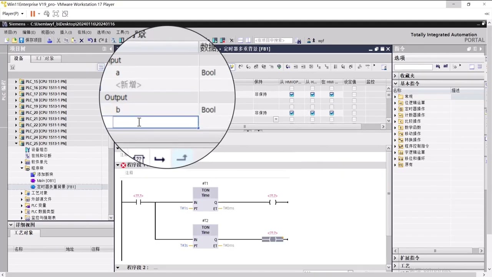This screenshot has height=277, width=492.
Task: Select Main [OB1] block
Action: [x=46, y=180]
